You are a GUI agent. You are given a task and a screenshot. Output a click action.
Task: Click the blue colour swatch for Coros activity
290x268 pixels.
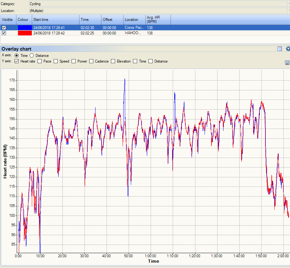coord(25,28)
